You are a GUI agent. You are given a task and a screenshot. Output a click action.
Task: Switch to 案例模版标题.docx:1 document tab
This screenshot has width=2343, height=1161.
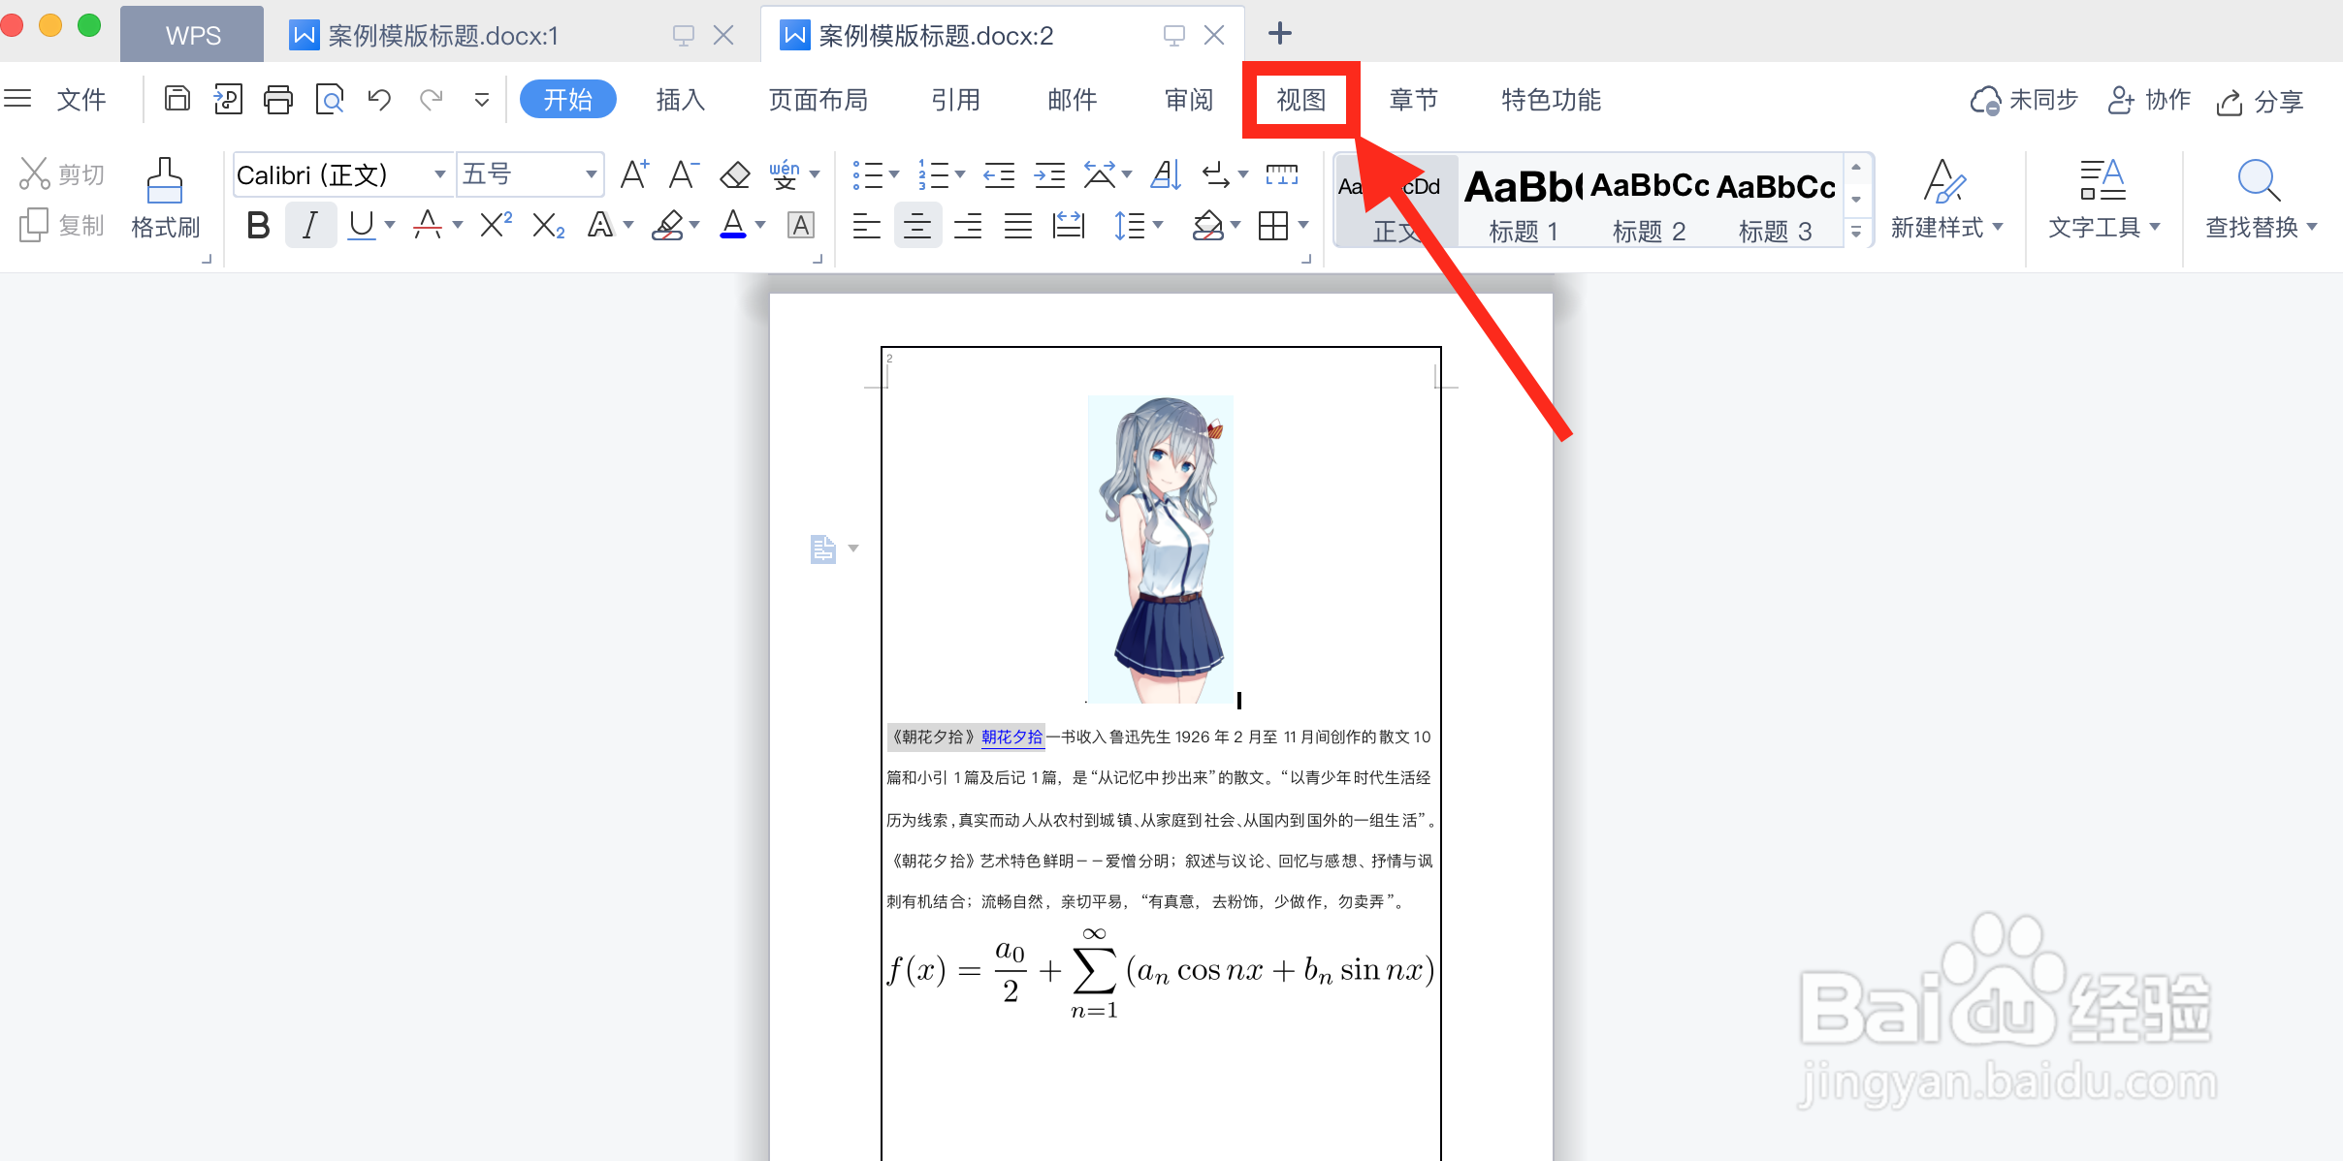tap(442, 36)
